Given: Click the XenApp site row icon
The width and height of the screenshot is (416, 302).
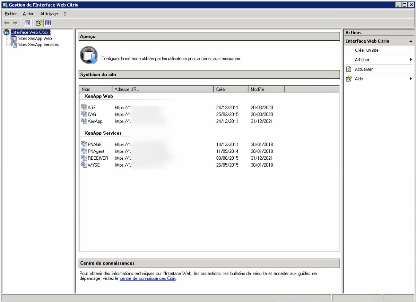Looking at the screenshot, I should (x=84, y=121).
